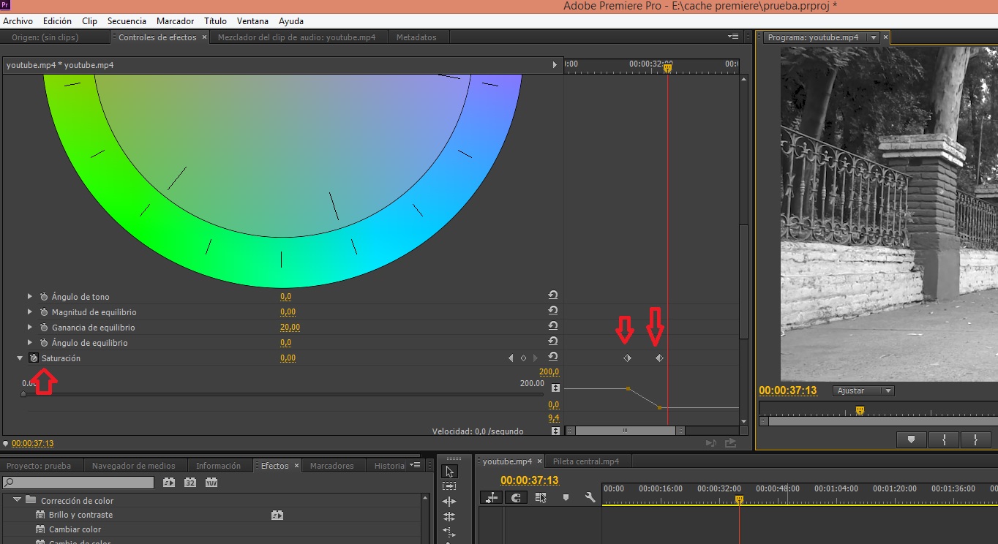
Task: Switch to the Mezclador del clip de audio tab
Action: coord(296,37)
